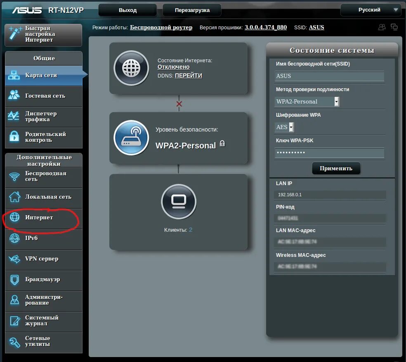406x362 pixels.
Task: Click the Родительский контроль padlock icon
Action: (14, 136)
